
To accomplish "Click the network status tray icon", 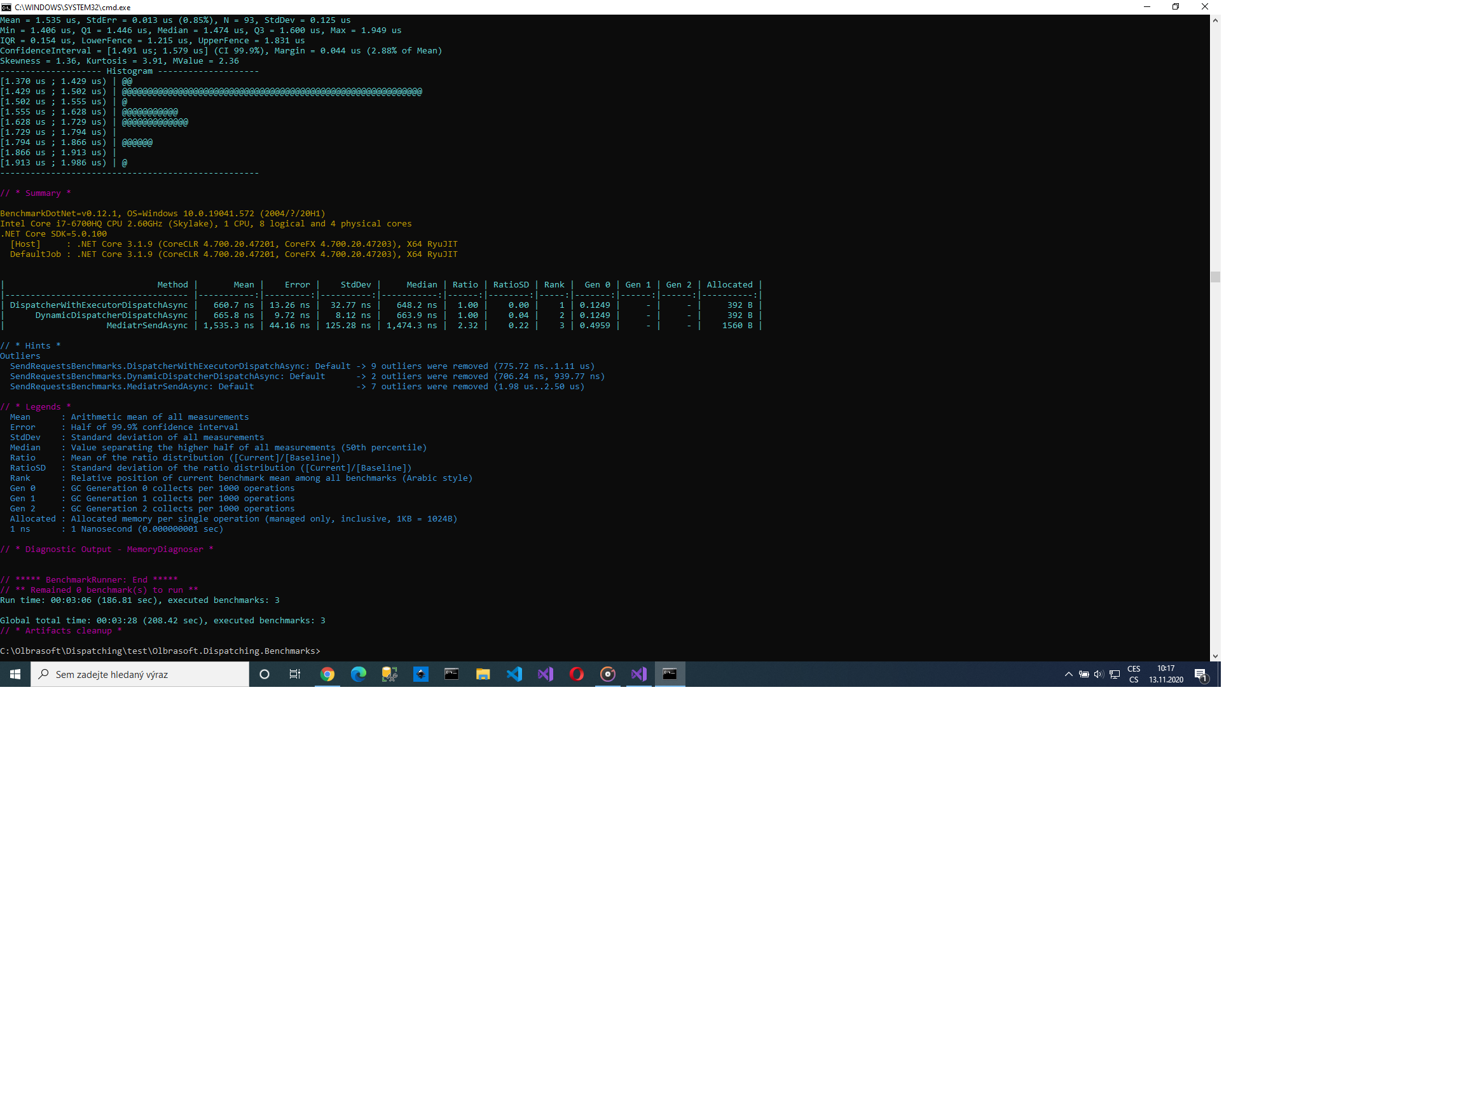I will pyautogui.click(x=1115, y=674).
